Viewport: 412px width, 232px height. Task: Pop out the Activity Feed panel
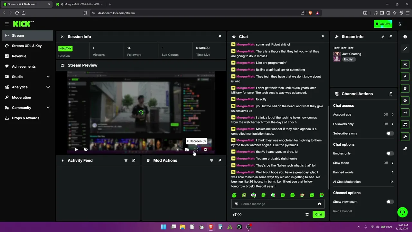pyautogui.click(x=134, y=160)
